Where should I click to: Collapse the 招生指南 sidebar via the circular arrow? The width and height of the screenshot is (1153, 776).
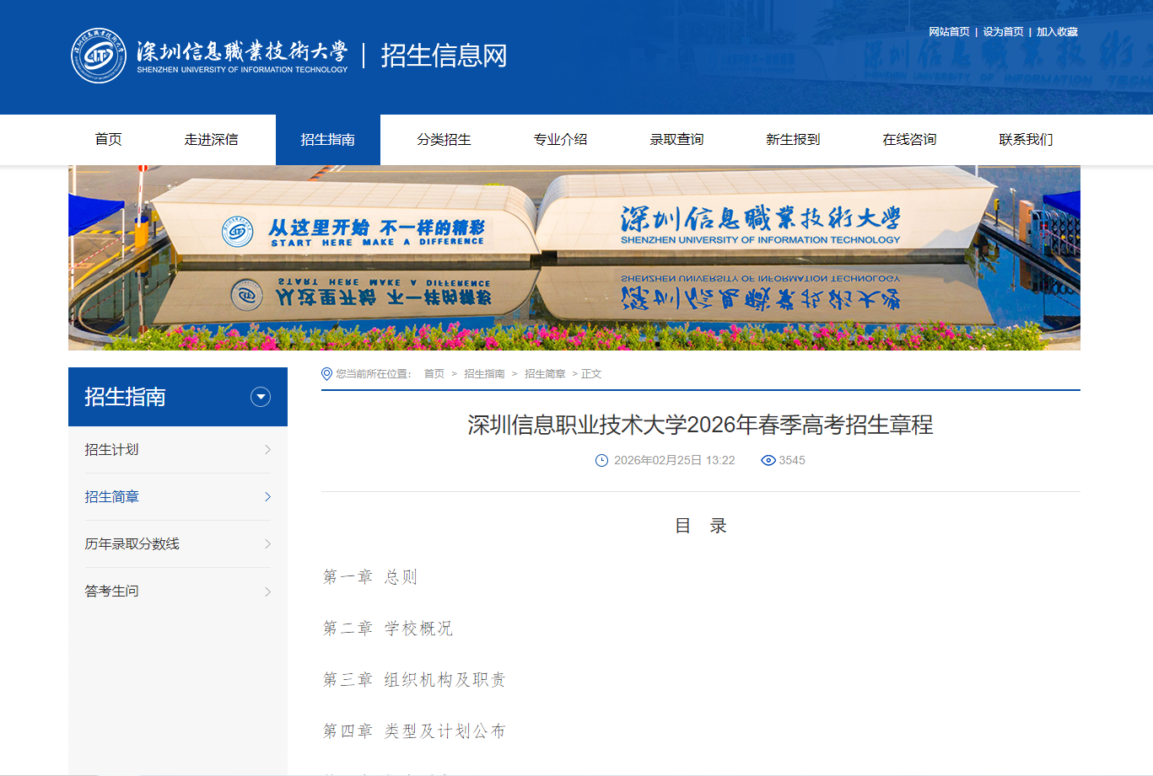pyautogui.click(x=261, y=397)
